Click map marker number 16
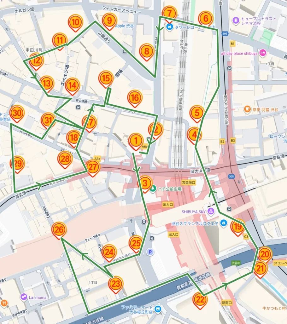The width and height of the screenshot is (287, 324). (x=135, y=98)
